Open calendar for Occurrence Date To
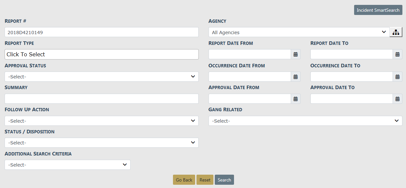406x188 pixels. tap(397, 77)
